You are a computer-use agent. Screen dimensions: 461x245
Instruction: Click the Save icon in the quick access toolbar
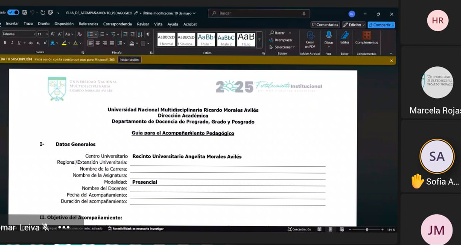click(25, 13)
